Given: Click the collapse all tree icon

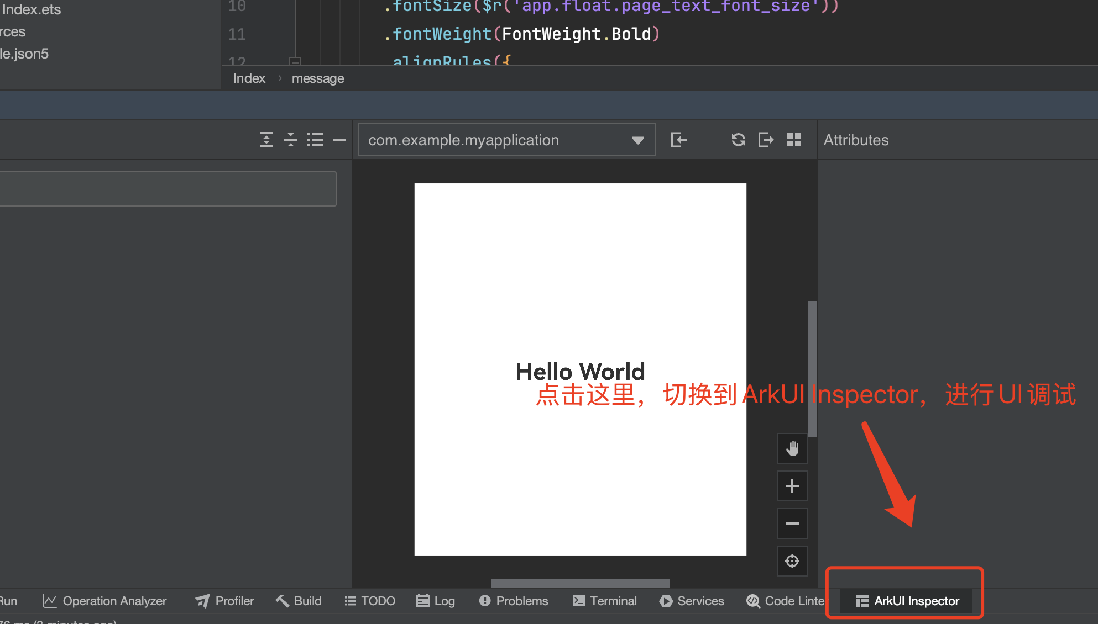Looking at the screenshot, I should click(x=291, y=140).
